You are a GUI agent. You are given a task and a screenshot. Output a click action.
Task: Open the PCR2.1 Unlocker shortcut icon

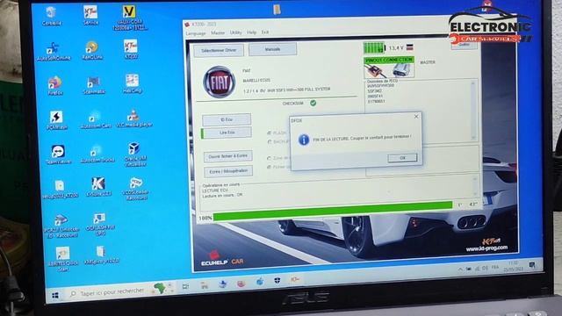61,226
